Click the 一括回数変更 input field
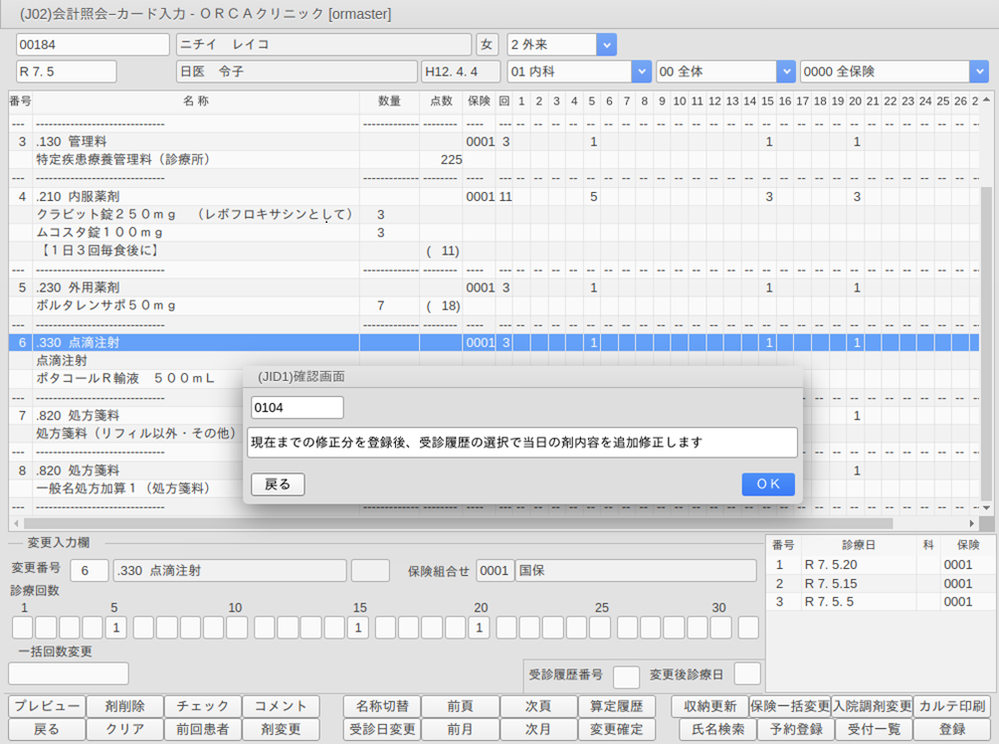Viewport: 999px width, 744px height. click(69, 673)
